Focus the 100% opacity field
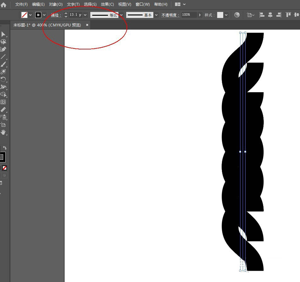The width and height of the screenshot is (300, 282). click(x=189, y=15)
